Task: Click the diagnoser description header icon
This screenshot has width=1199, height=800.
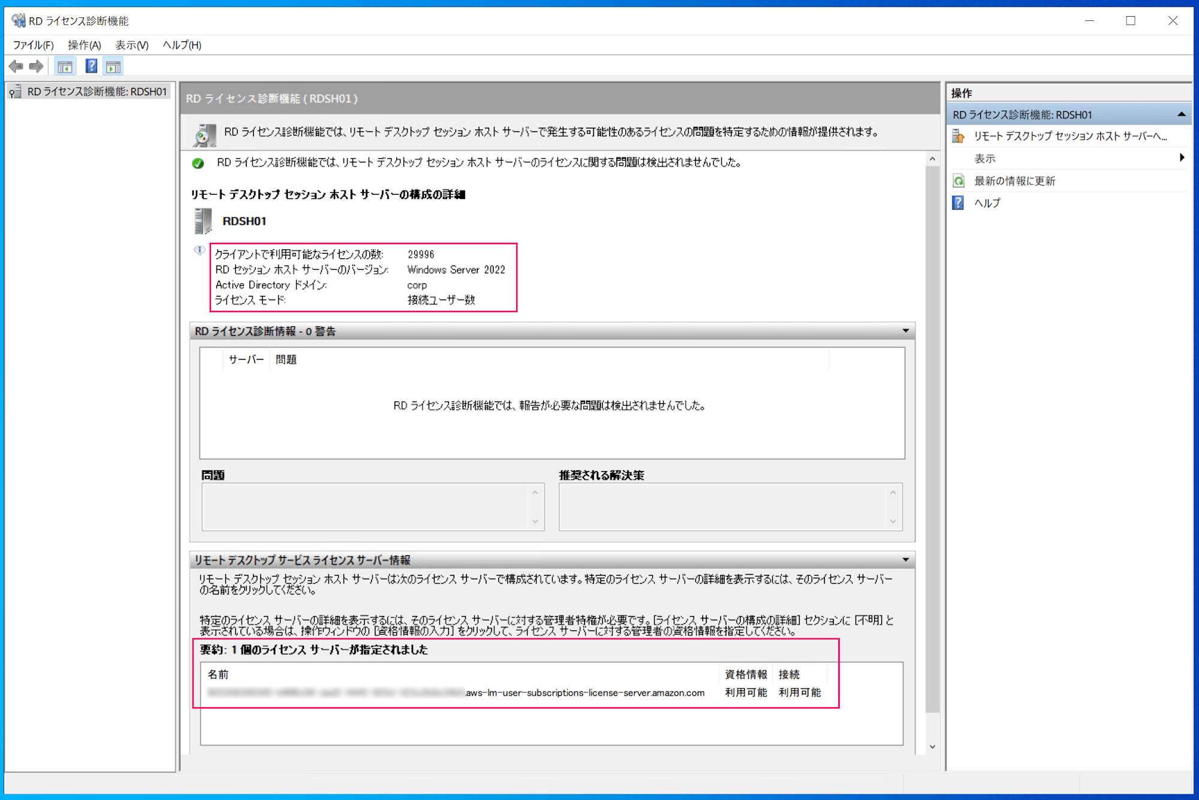Action: tap(204, 135)
